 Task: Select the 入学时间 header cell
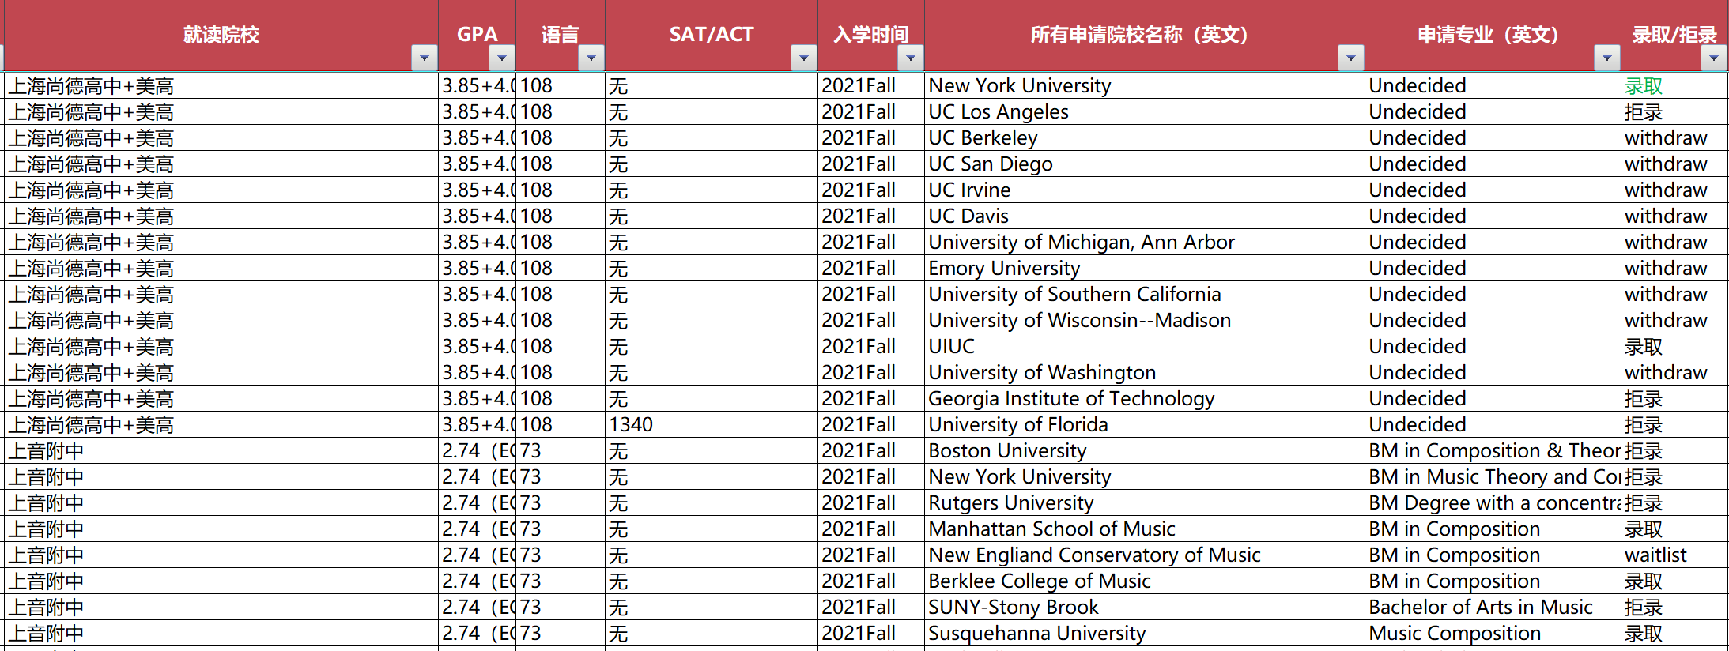click(x=871, y=36)
